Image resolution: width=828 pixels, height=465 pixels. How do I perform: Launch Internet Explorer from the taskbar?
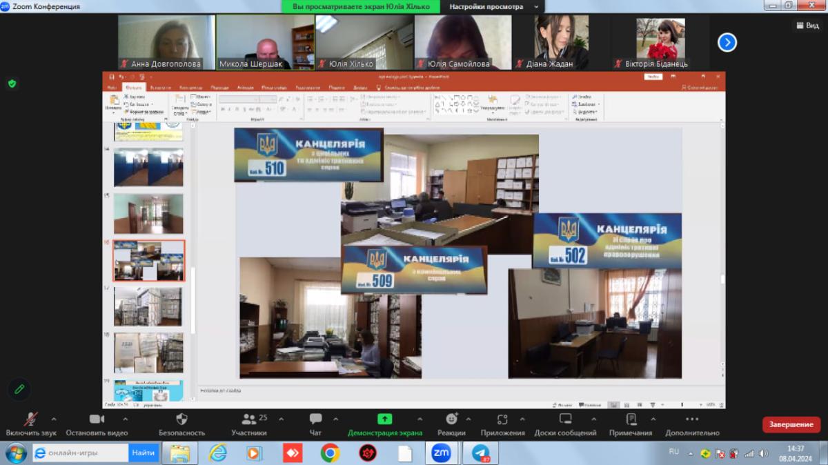[218, 453]
